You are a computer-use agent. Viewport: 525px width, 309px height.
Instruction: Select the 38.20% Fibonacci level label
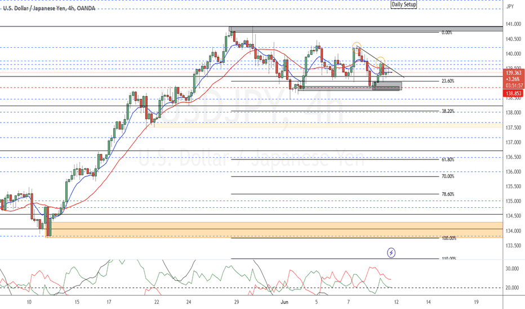(448, 111)
